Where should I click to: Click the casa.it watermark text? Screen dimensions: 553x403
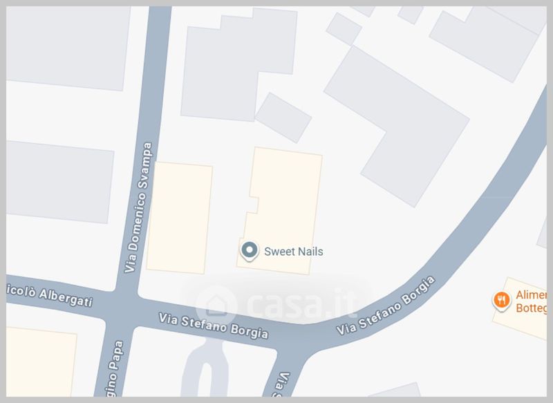[x=302, y=304]
